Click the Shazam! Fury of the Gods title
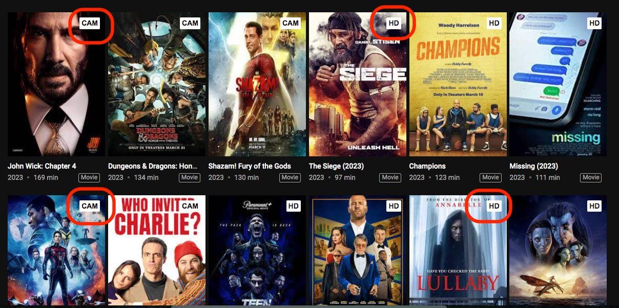 [x=250, y=166]
